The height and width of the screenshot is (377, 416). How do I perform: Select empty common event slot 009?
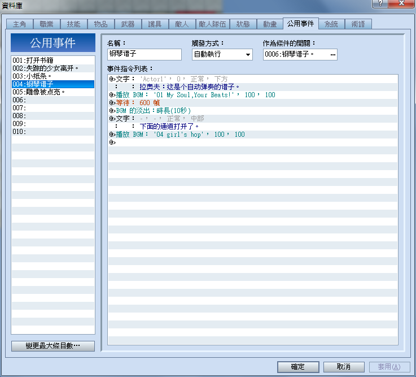pos(53,124)
